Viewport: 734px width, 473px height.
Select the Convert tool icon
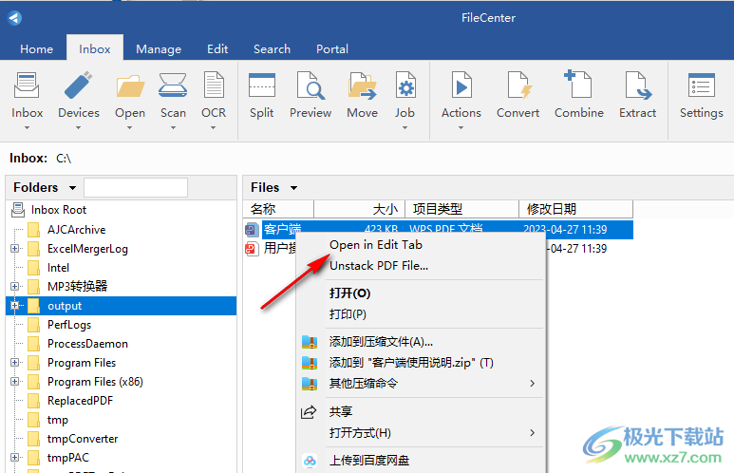[518, 85]
